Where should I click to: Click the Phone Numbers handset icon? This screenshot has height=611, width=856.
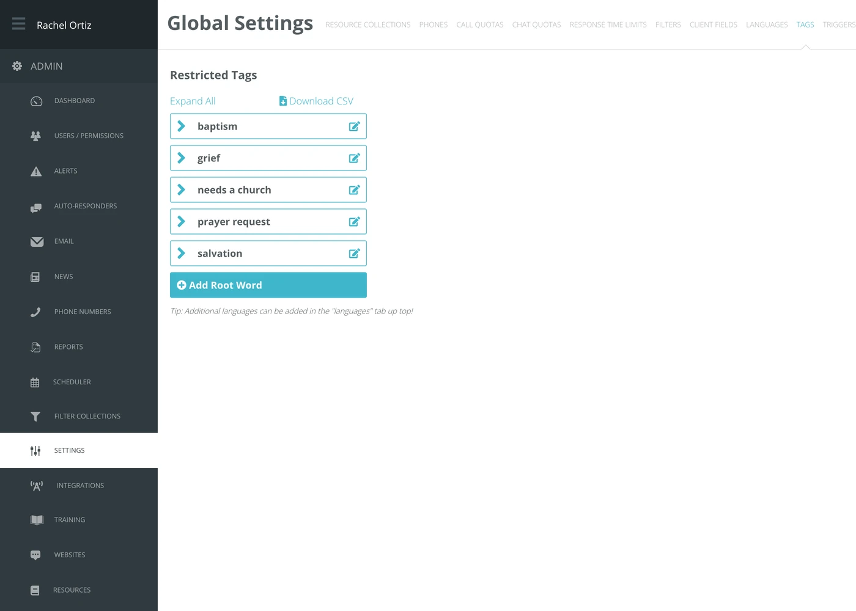(x=35, y=312)
